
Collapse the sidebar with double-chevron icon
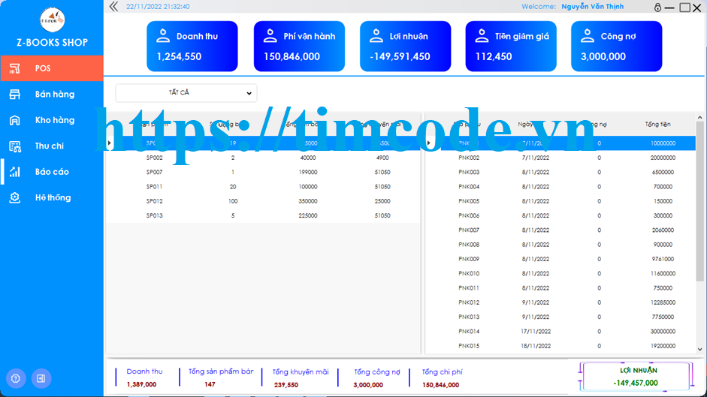tap(113, 6)
